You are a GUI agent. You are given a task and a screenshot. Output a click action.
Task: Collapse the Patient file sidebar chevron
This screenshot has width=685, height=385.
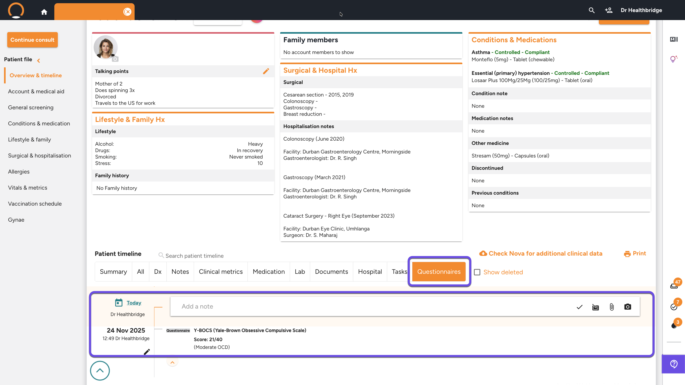39,61
